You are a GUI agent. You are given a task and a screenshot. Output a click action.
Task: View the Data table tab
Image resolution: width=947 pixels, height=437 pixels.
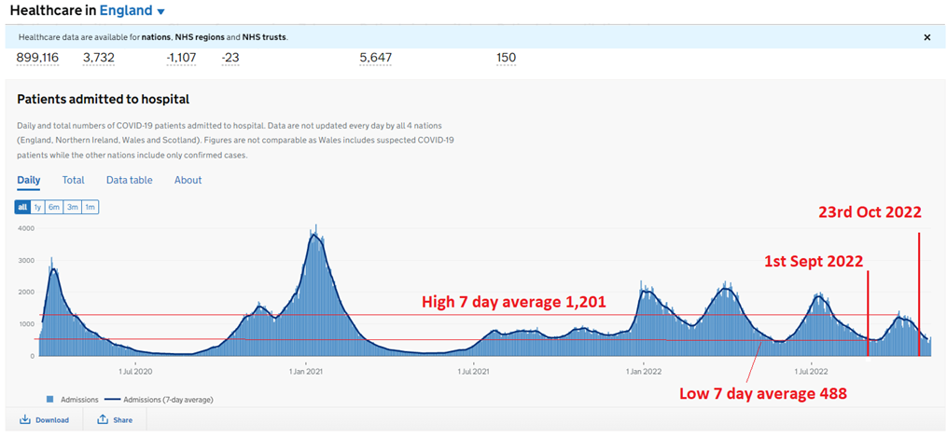click(129, 180)
